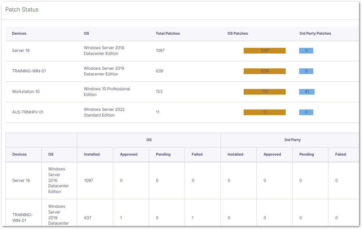Open Server 16's OS Approved count link
Viewport: 362px width, 229px height.
pyautogui.click(x=121, y=181)
